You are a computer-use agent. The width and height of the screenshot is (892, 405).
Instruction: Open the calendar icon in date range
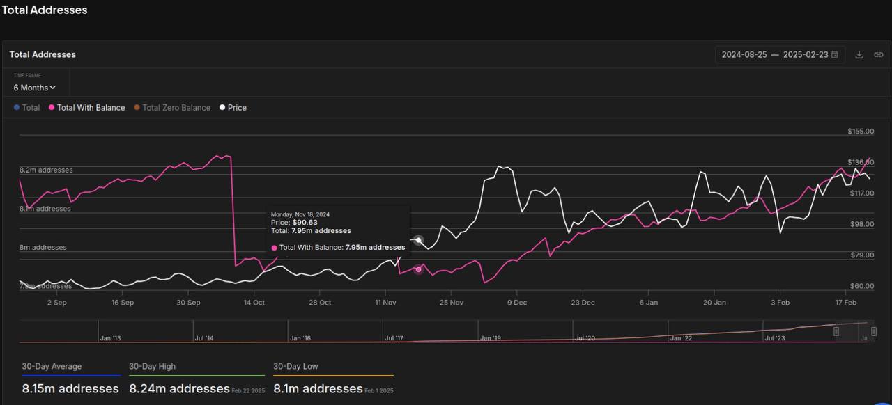pos(835,55)
